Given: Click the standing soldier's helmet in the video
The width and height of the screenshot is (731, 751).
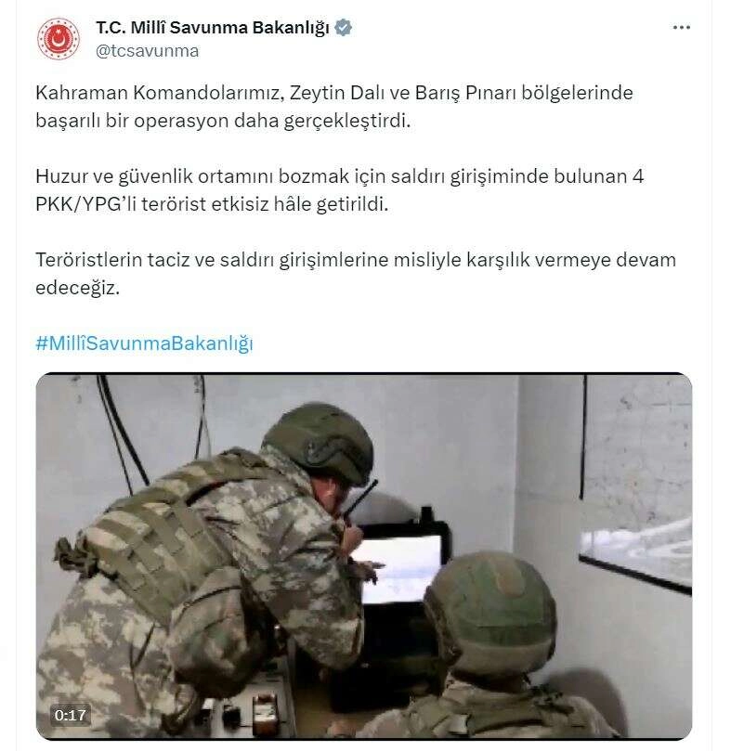Looking at the screenshot, I should click(319, 443).
